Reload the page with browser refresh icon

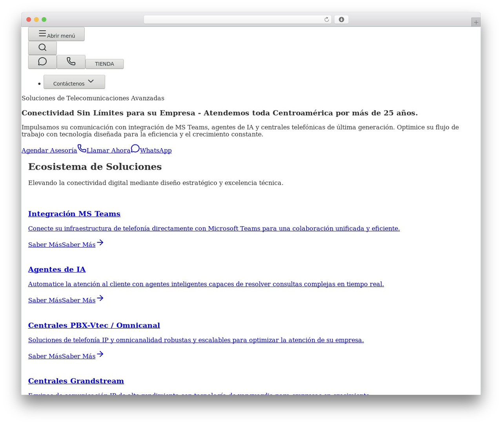[x=327, y=20]
